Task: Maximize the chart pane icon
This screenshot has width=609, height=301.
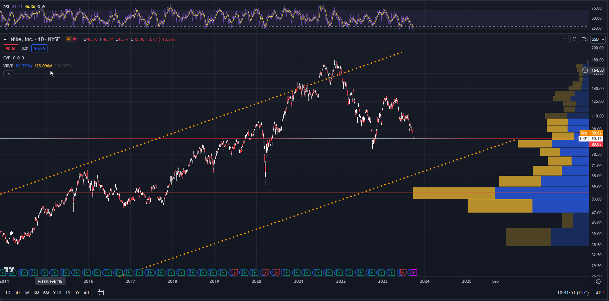Action: 584,39
